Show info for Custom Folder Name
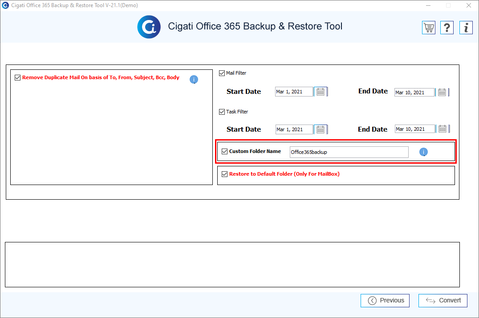 coord(423,152)
